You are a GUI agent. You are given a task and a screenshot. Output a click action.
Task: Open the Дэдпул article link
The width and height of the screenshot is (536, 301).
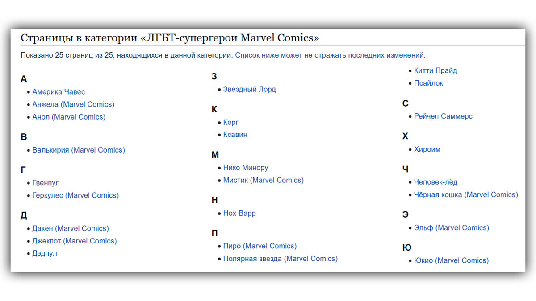point(45,253)
